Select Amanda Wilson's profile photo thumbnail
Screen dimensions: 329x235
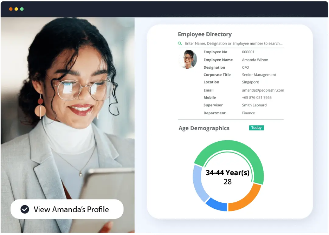point(188,59)
